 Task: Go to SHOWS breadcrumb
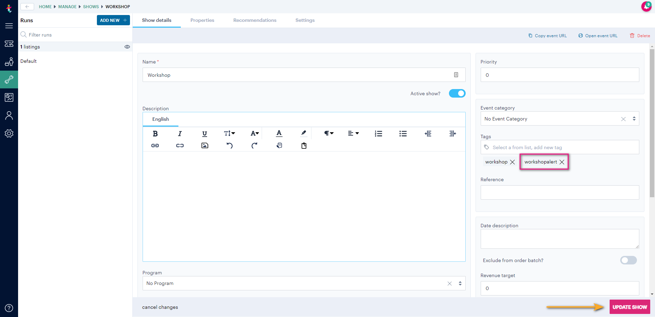click(x=91, y=6)
